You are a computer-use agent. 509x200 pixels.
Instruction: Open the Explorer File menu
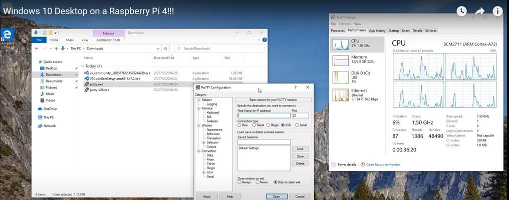pos(39,40)
